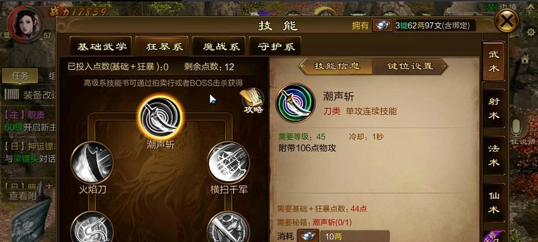Select the 横扫千军 skill icon
Image resolution: width=538 pixels, height=242 pixels.
[x=229, y=162]
